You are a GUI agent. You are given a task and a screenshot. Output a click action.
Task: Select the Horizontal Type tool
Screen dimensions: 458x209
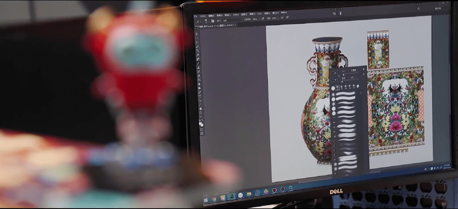(x=200, y=96)
